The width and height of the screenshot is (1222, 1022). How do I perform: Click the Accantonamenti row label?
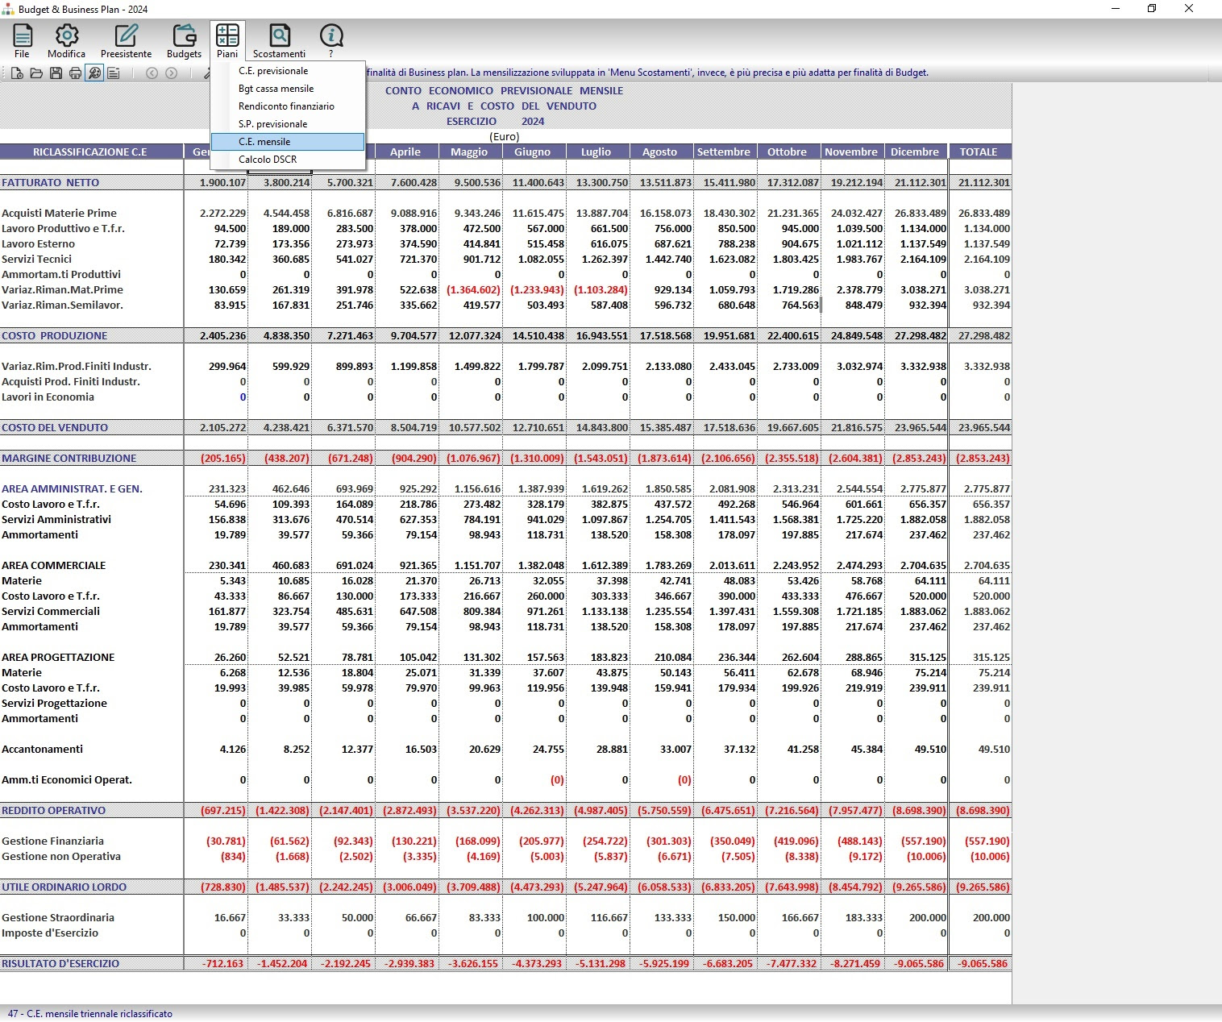point(43,750)
